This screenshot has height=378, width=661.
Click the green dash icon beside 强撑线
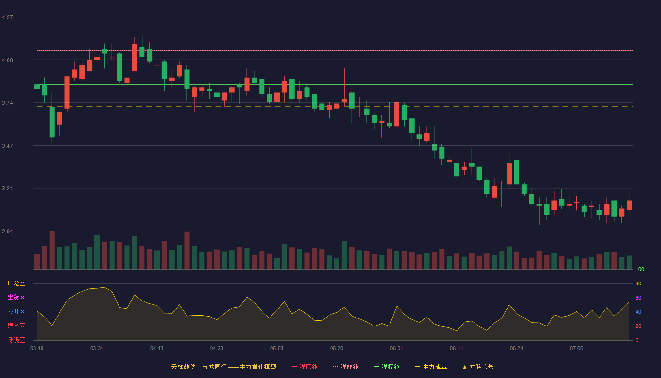tap(376, 367)
